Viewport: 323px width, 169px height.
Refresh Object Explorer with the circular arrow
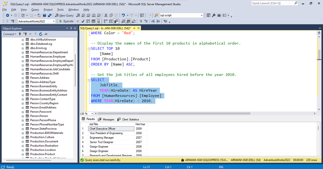tap(41, 34)
